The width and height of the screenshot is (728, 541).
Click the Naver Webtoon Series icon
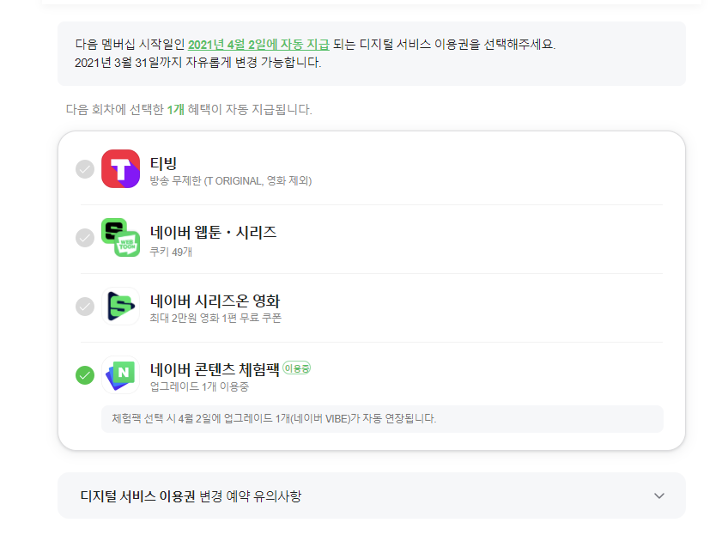click(x=121, y=237)
